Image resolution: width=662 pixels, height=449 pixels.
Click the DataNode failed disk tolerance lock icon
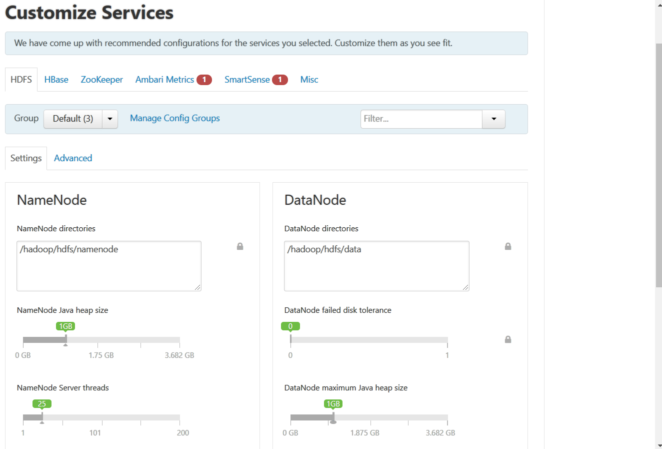pos(508,339)
